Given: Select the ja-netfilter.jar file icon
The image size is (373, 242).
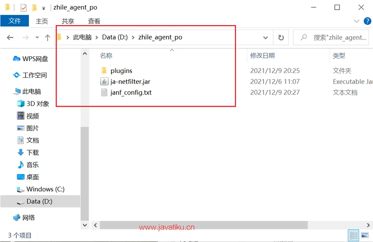Looking at the screenshot, I should tap(104, 81).
